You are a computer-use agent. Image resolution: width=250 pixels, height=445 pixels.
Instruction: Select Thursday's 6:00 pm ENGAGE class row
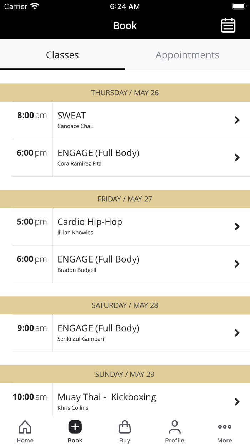[125, 157]
